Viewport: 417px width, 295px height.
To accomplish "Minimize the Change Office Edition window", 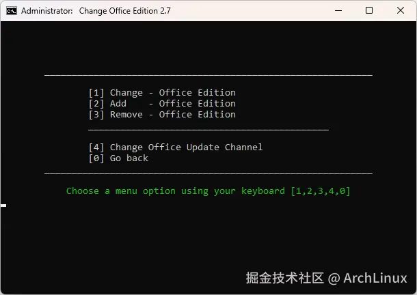I will [339, 11].
